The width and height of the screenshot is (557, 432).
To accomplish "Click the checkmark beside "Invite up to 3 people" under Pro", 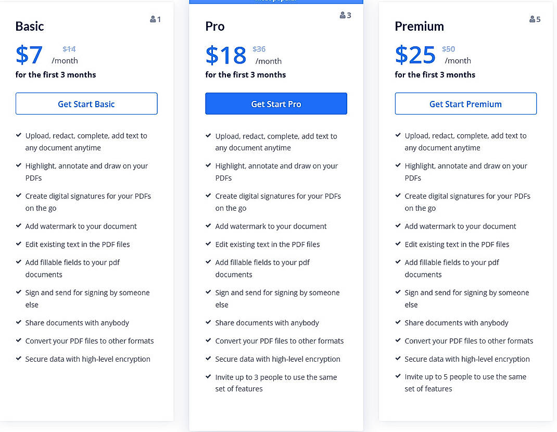I will [208, 377].
